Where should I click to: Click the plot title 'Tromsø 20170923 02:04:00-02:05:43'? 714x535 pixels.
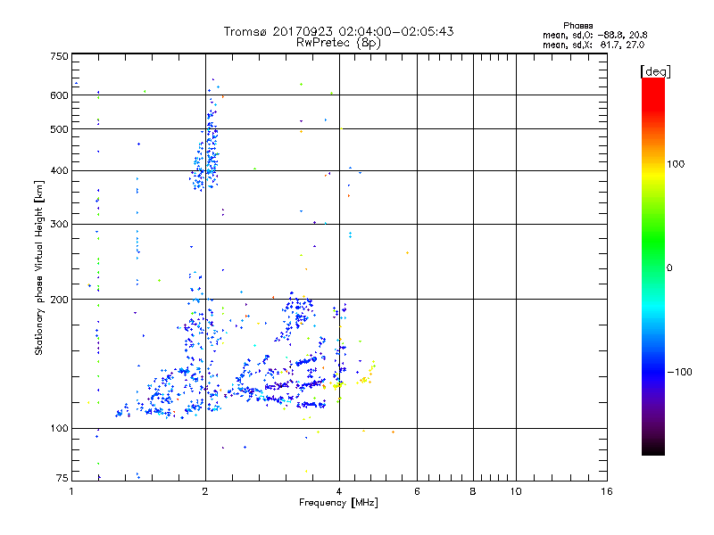coord(338,31)
